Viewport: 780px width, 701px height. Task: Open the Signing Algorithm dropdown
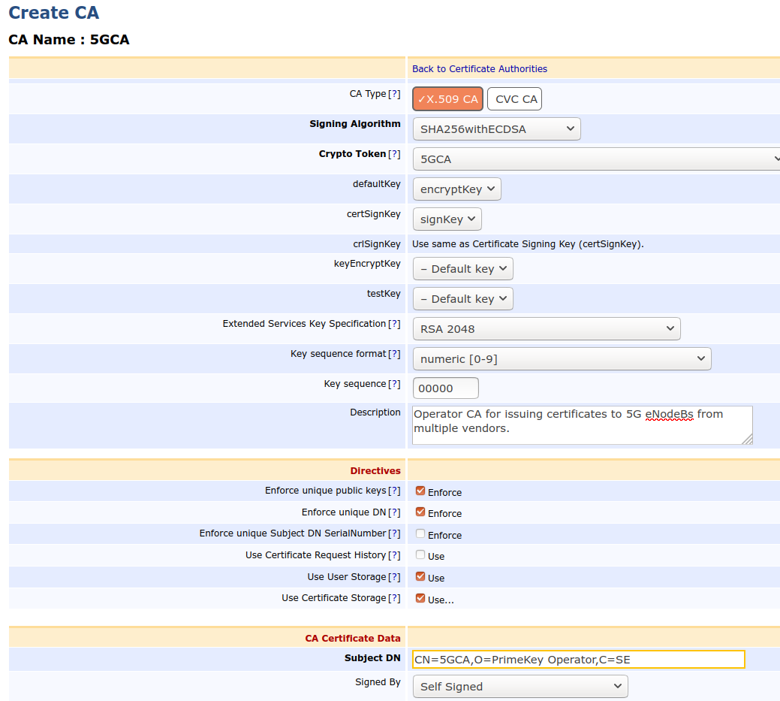click(x=496, y=128)
